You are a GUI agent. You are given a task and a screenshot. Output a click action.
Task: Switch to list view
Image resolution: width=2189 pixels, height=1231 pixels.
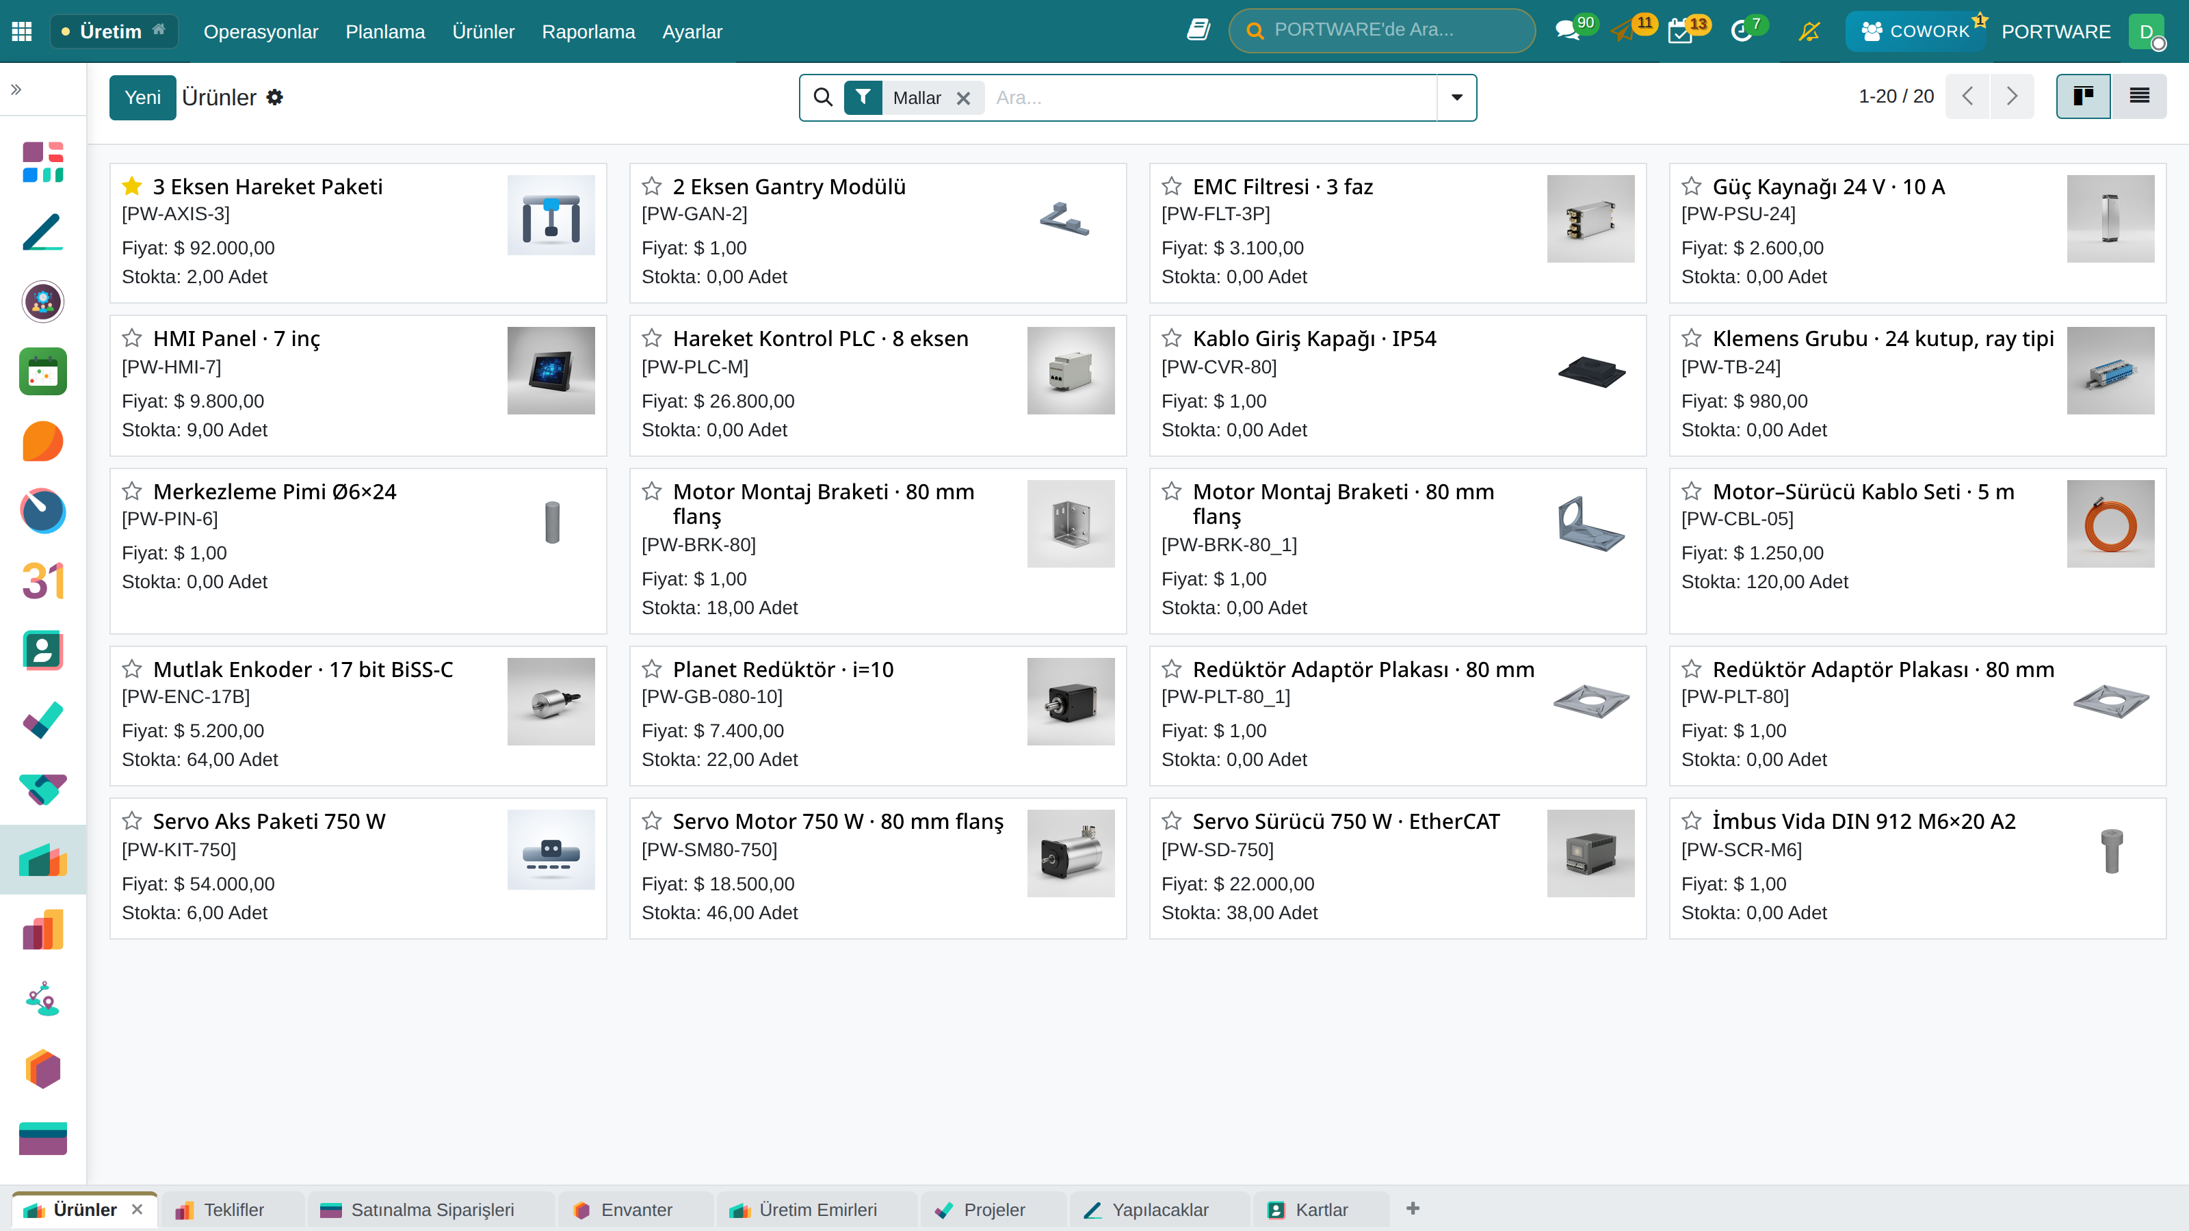(x=2139, y=97)
